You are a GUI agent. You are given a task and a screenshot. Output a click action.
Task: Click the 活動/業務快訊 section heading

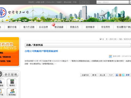(34, 45)
